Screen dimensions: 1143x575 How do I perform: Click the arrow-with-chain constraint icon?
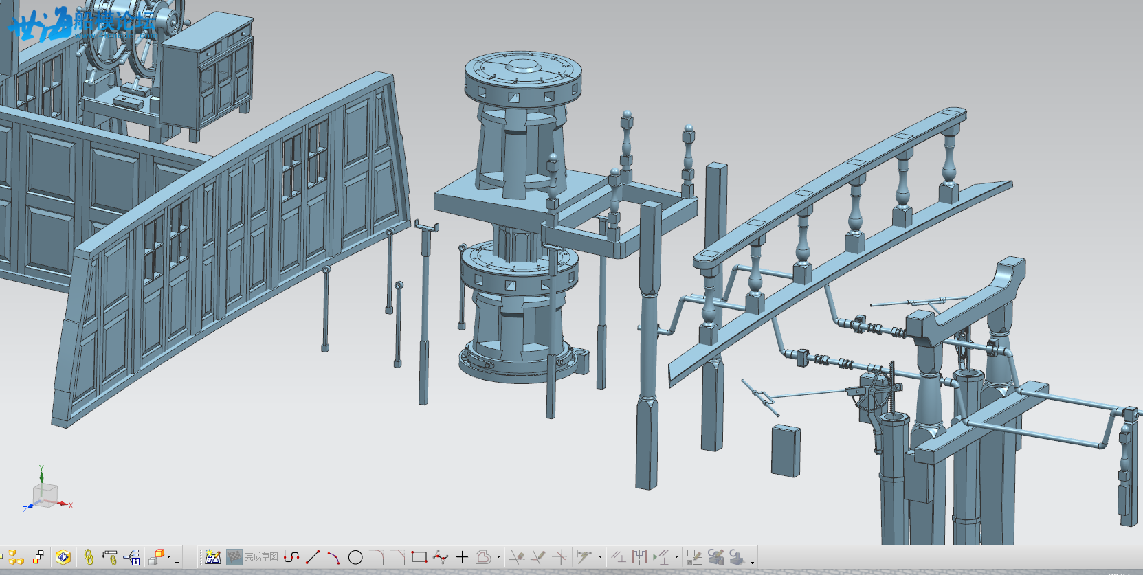coord(110,557)
